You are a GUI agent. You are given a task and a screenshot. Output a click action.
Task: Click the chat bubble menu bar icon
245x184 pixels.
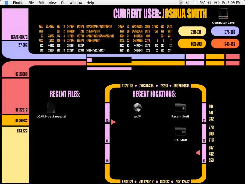195,3
